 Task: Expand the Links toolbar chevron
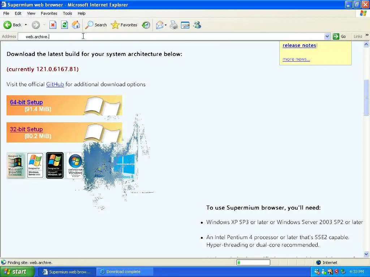click(367, 35)
